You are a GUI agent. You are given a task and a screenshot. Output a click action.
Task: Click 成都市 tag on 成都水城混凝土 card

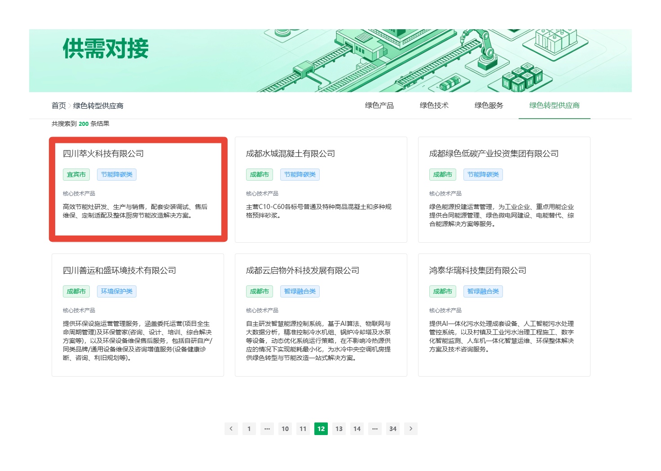[260, 174]
